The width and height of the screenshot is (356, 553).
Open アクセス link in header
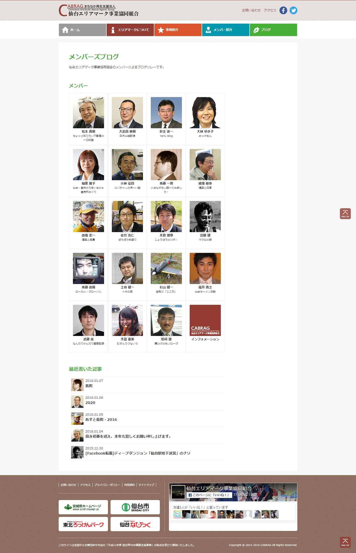(270, 10)
